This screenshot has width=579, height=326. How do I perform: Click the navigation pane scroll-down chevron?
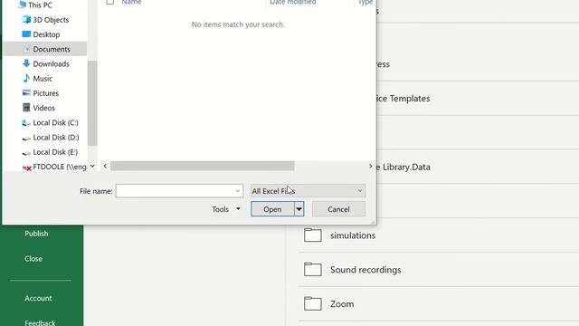[x=92, y=167]
